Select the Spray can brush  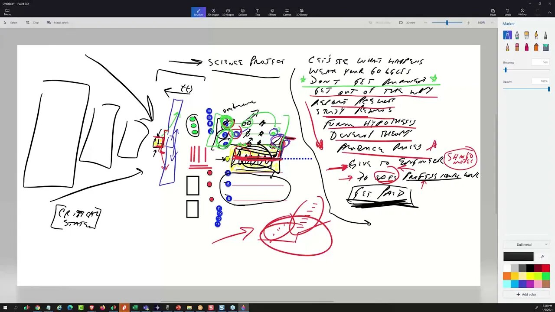point(536,47)
